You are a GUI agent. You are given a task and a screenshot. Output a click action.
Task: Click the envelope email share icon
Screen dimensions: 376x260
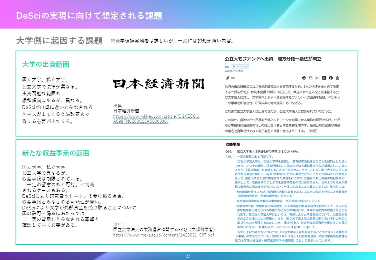click(310, 78)
